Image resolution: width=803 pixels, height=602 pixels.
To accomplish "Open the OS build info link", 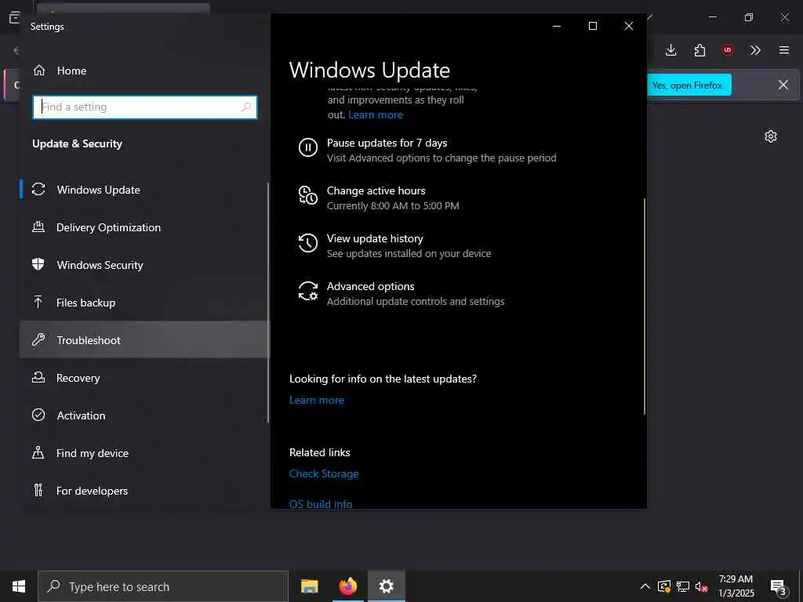I will tap(321, 504).
